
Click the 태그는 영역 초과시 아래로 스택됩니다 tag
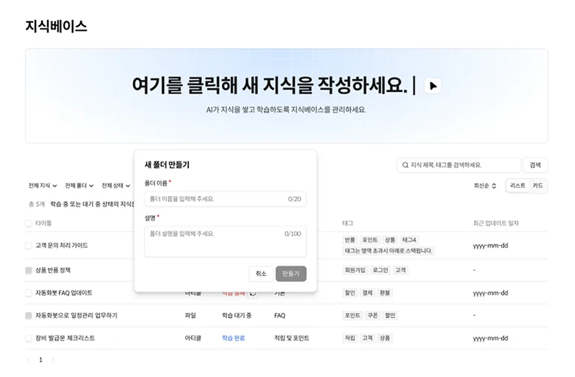click(388, 251)
